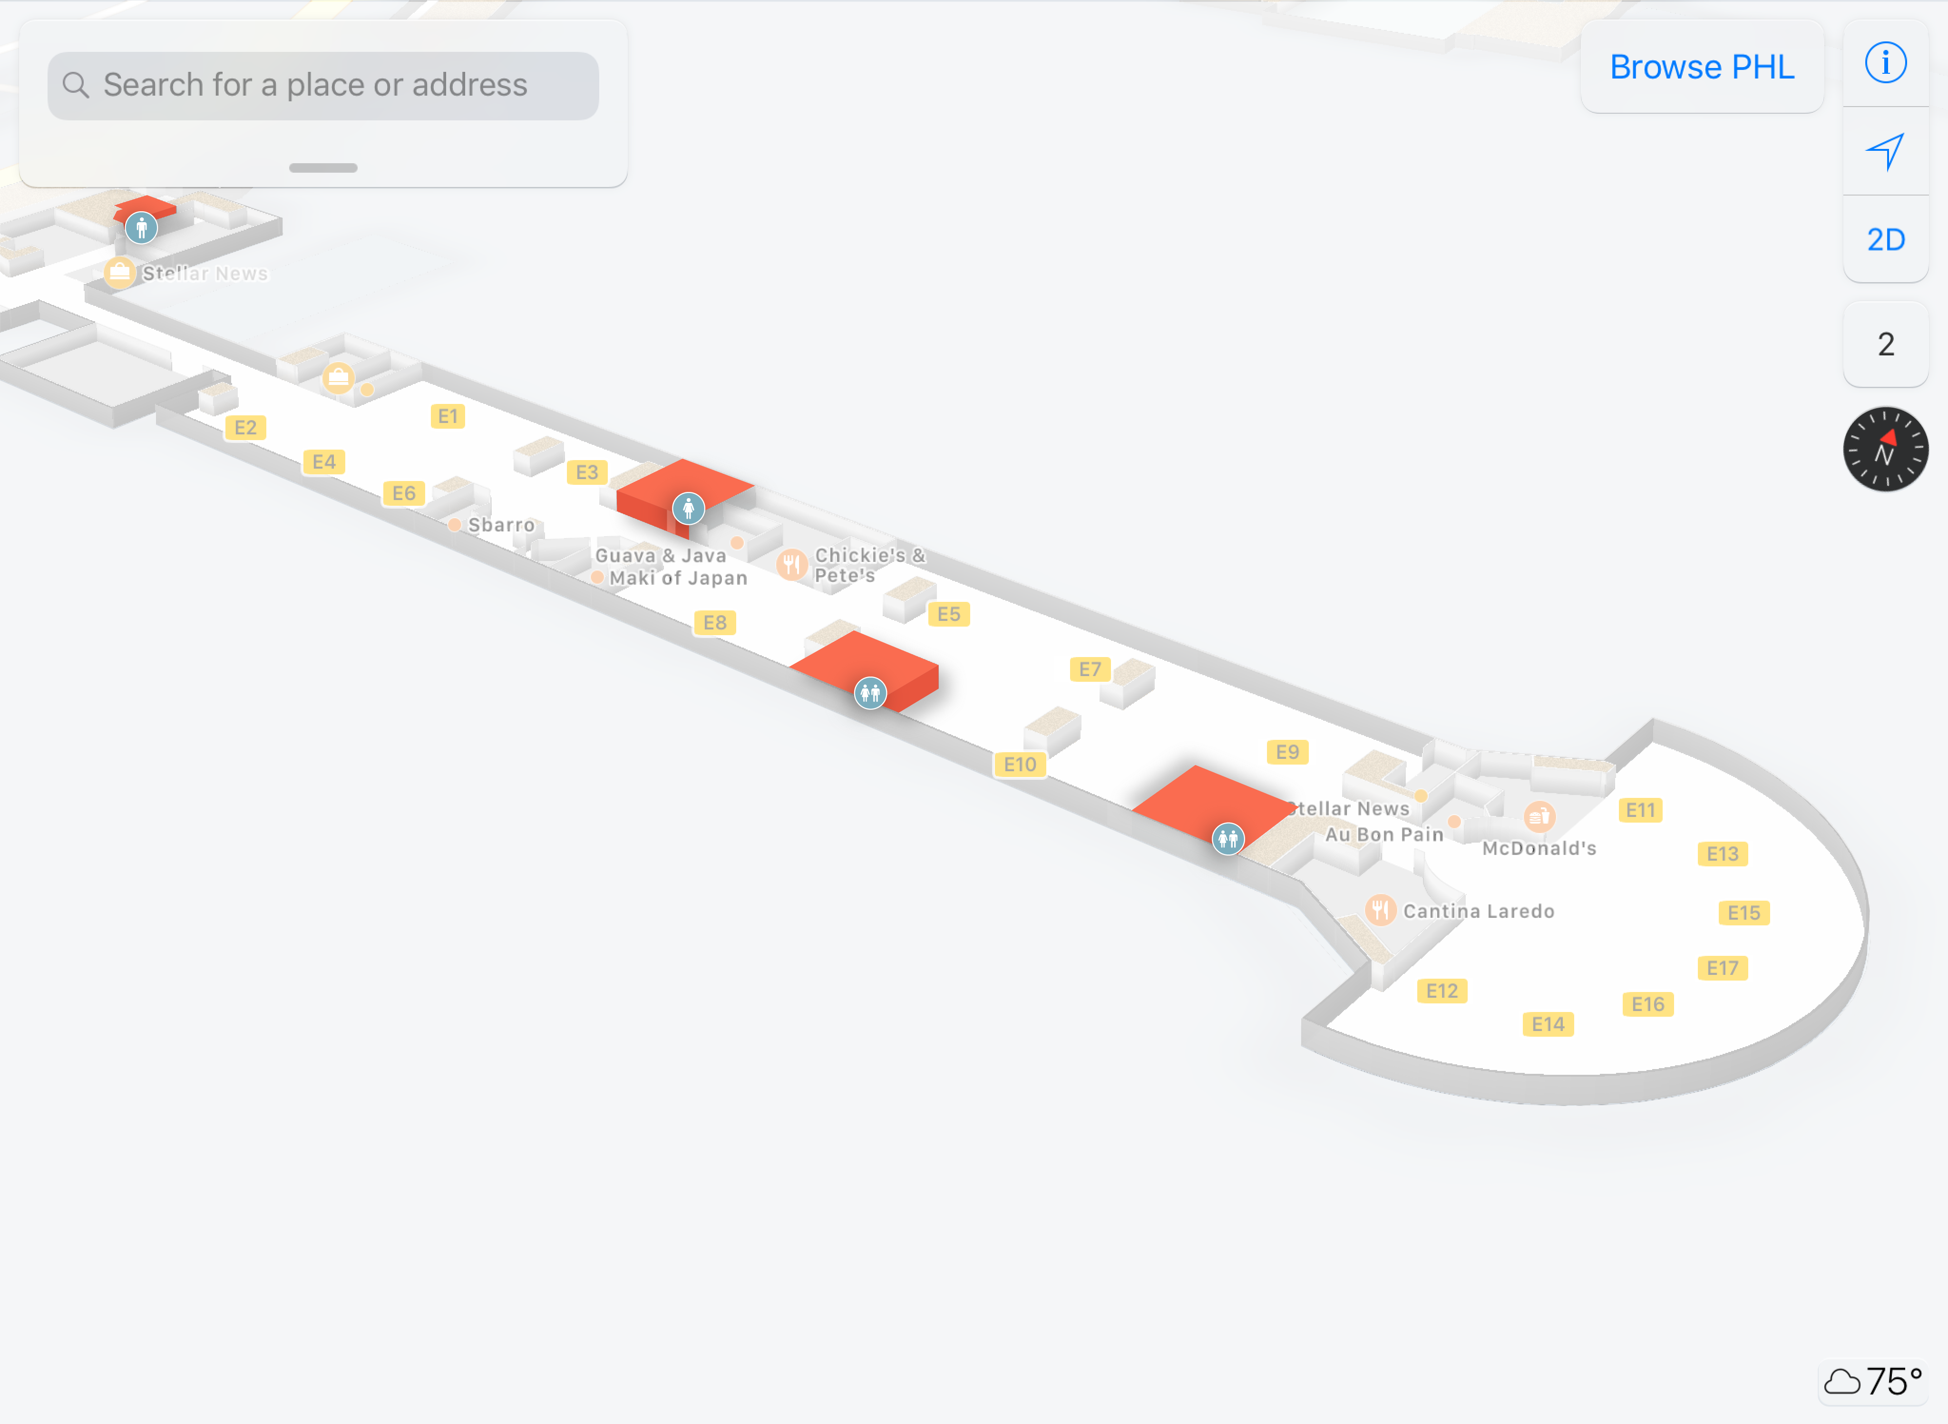Image resolution: width=1948 pixels, height=1424 pixels.
Task: Select the restroom icon near gate E10
Action: (870, 692)
